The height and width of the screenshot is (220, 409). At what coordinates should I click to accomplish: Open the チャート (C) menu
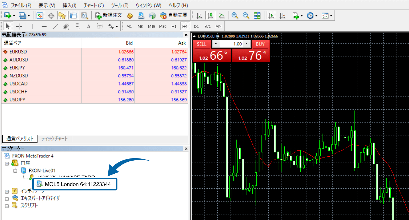click(94, 5)
